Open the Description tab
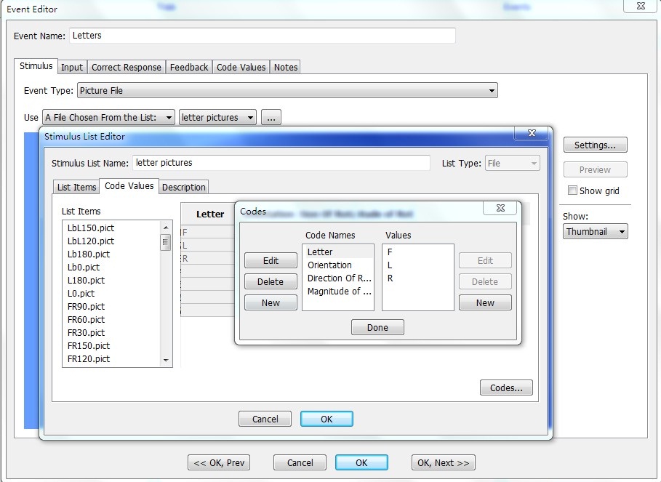Viewport: 661px width, 482px height. point(184,187)
